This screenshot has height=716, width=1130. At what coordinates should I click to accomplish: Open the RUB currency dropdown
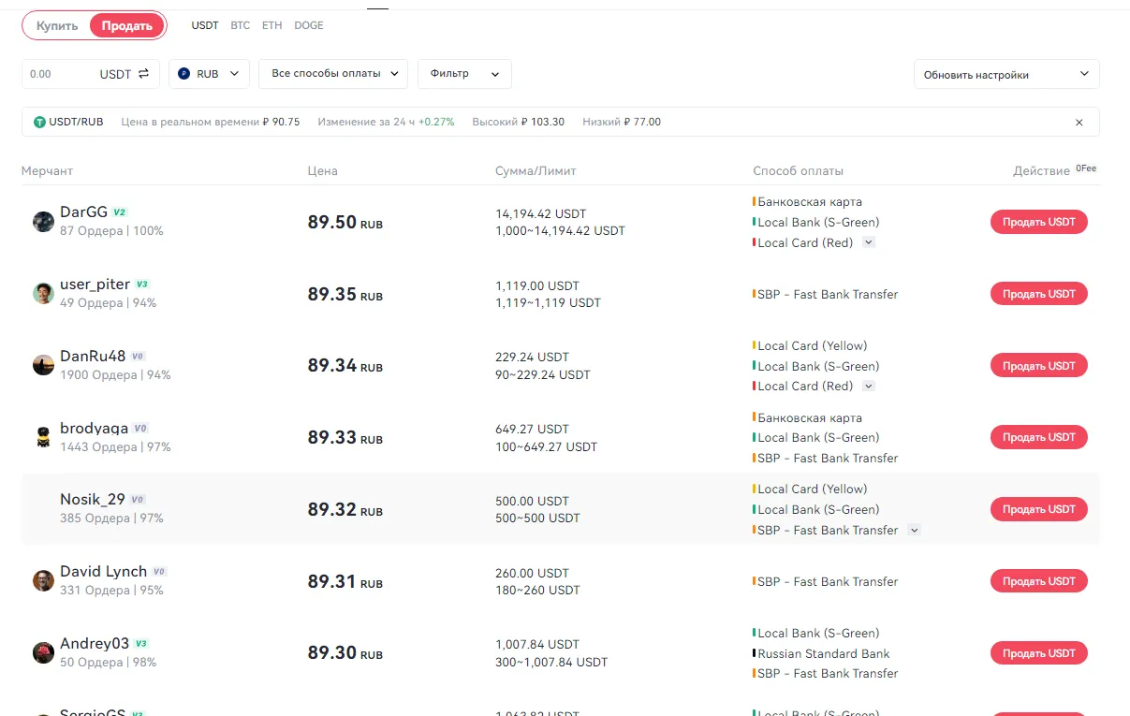[x=209, y=74]
